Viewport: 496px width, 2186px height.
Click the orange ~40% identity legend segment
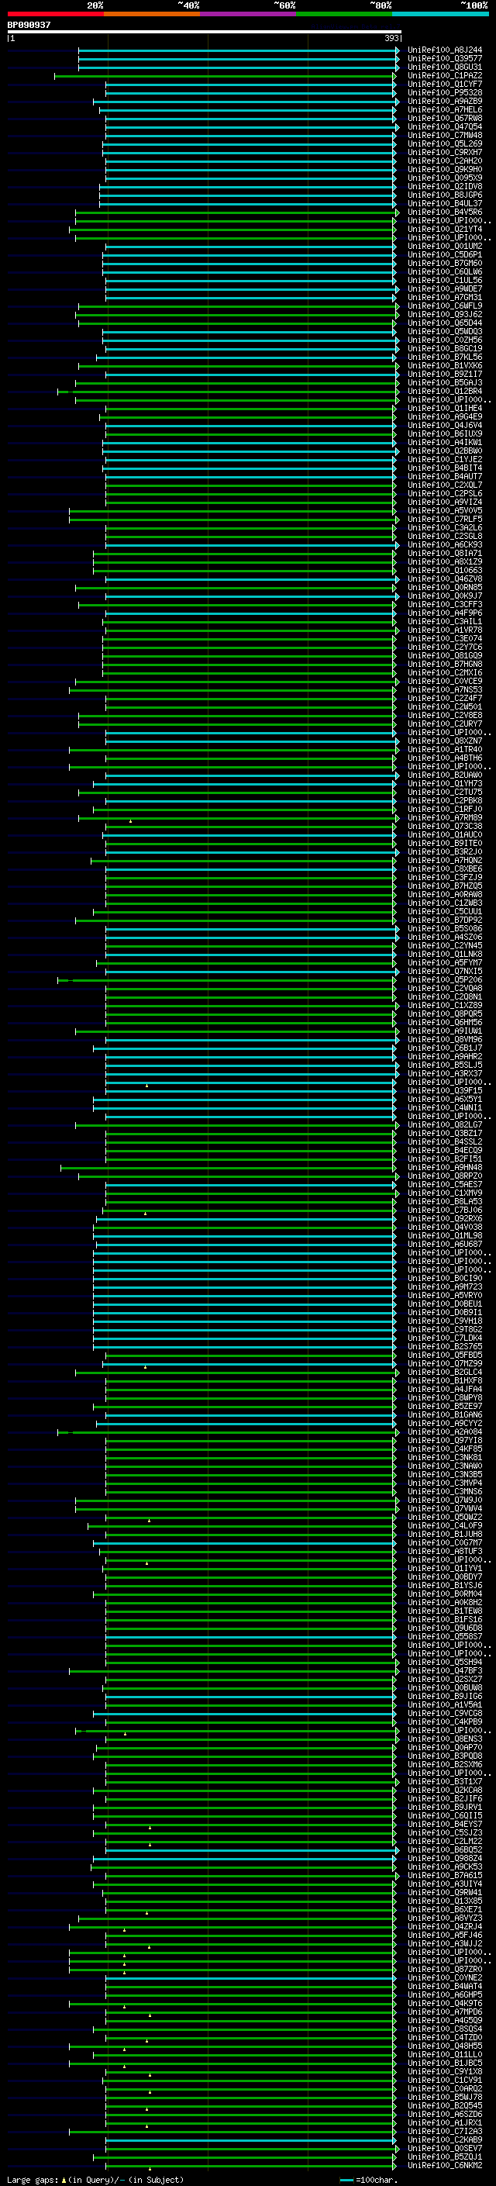coord(153,14)
